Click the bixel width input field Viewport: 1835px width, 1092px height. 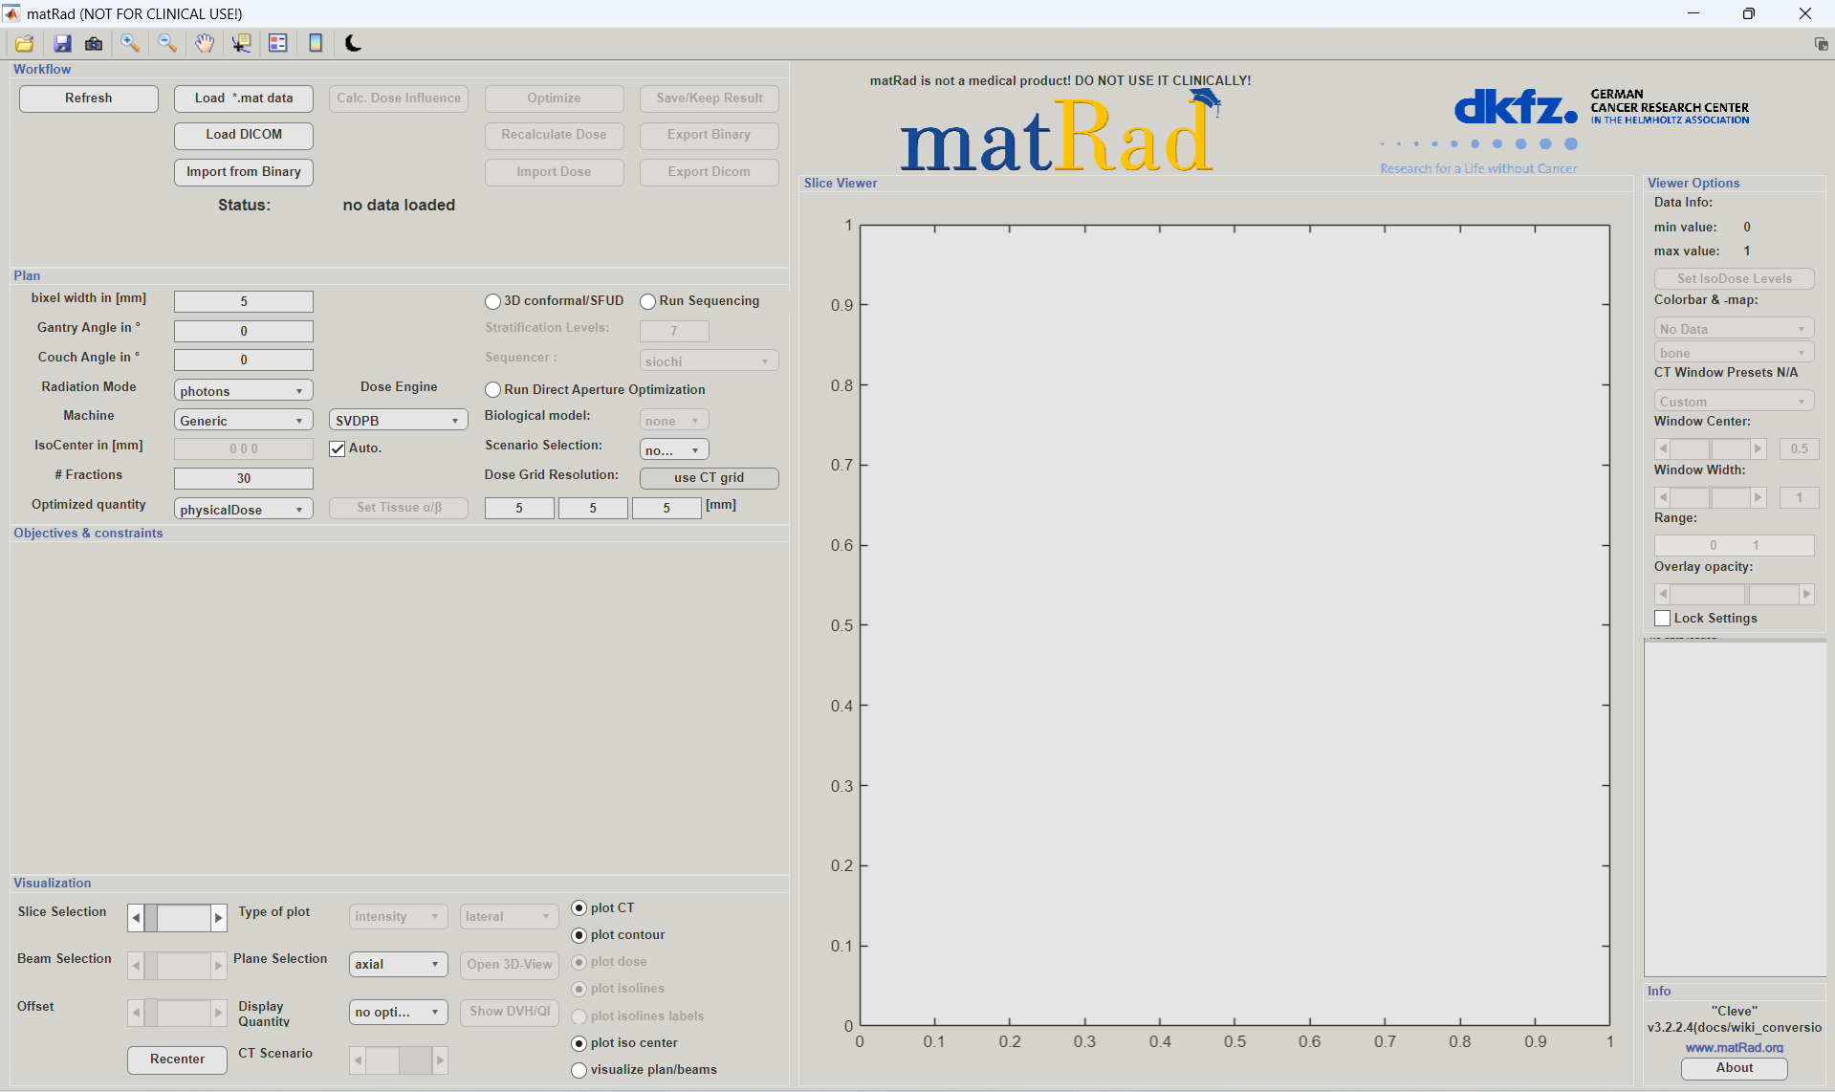point(243,302)
